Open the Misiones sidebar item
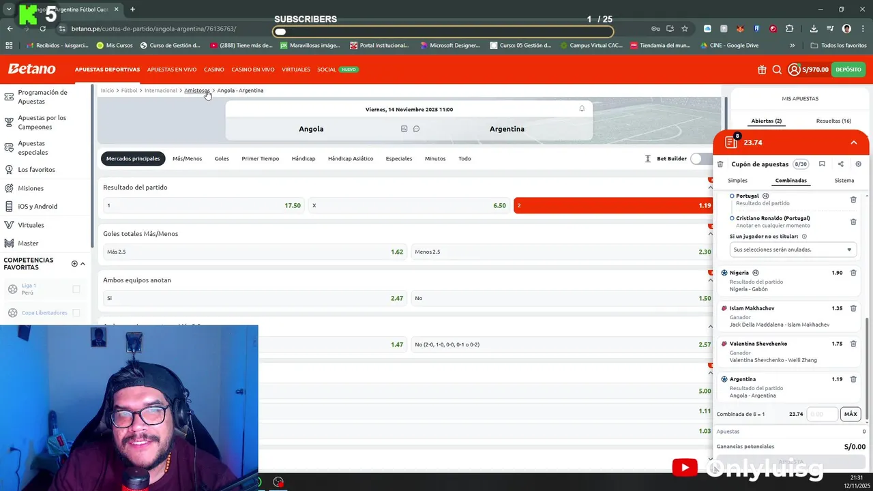 tap(31, 188)
